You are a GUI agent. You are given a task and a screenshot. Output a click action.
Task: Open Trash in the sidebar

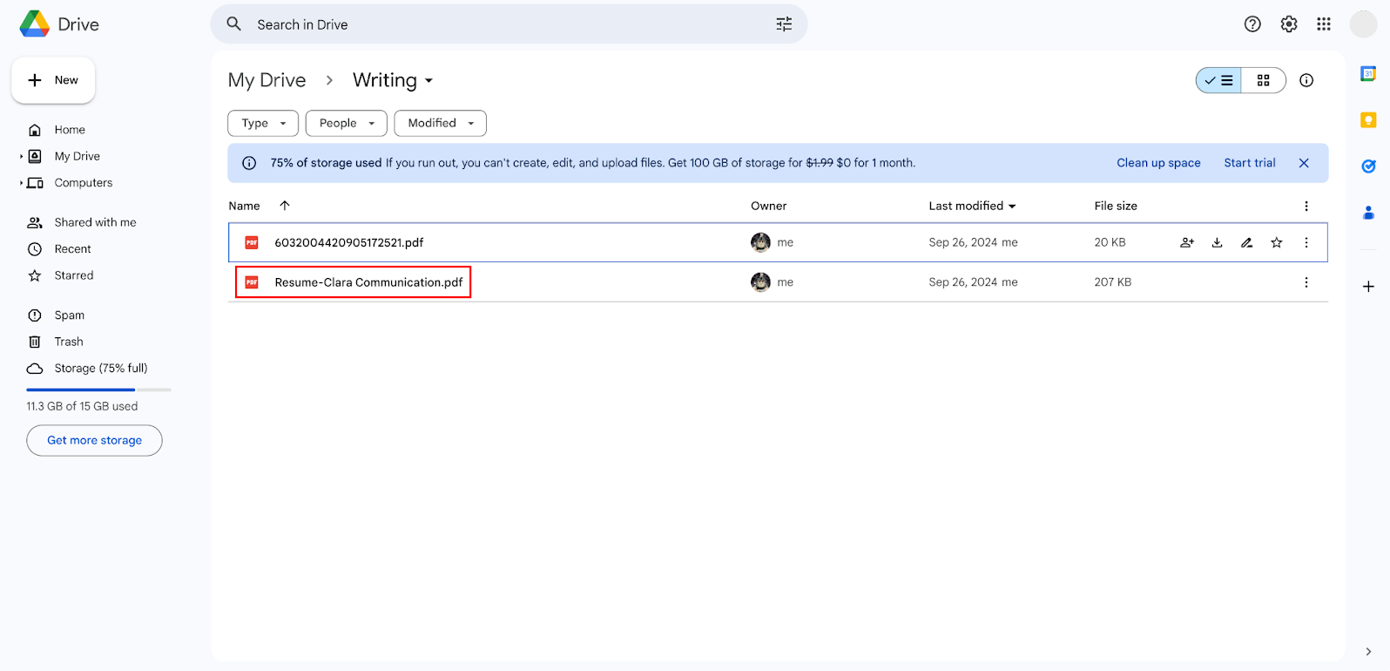[x=69, y=342]
